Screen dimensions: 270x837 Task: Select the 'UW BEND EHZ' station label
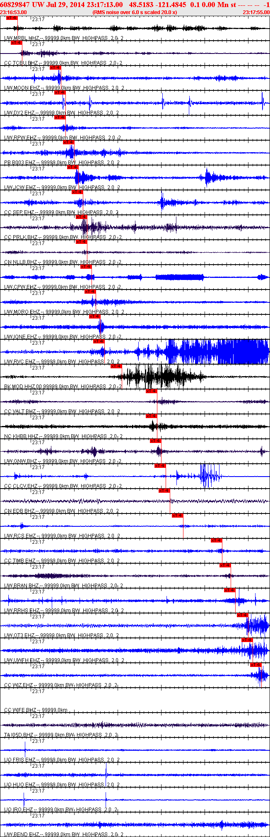(22, 834)
